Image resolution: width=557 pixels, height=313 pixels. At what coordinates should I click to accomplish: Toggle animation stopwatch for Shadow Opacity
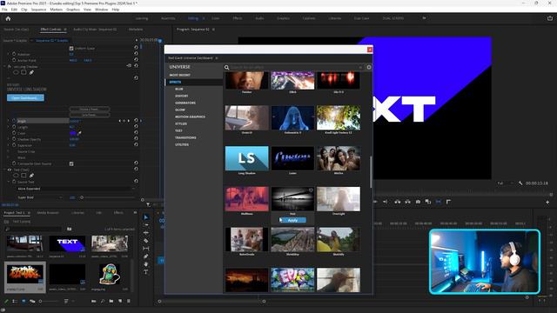[x=14, y=139]
